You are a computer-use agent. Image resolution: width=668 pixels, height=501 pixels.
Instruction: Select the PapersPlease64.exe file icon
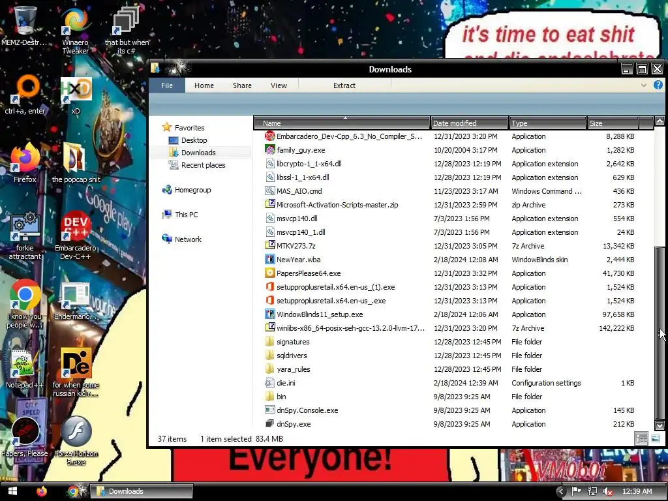(269, 273)
